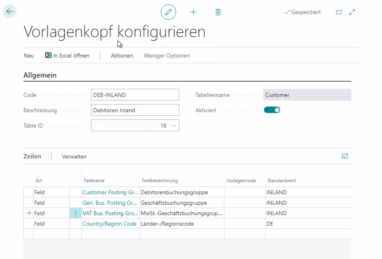Expand page with diagonal arrows icon
This screenshot has width=382, height=259.
coord(352,12)
